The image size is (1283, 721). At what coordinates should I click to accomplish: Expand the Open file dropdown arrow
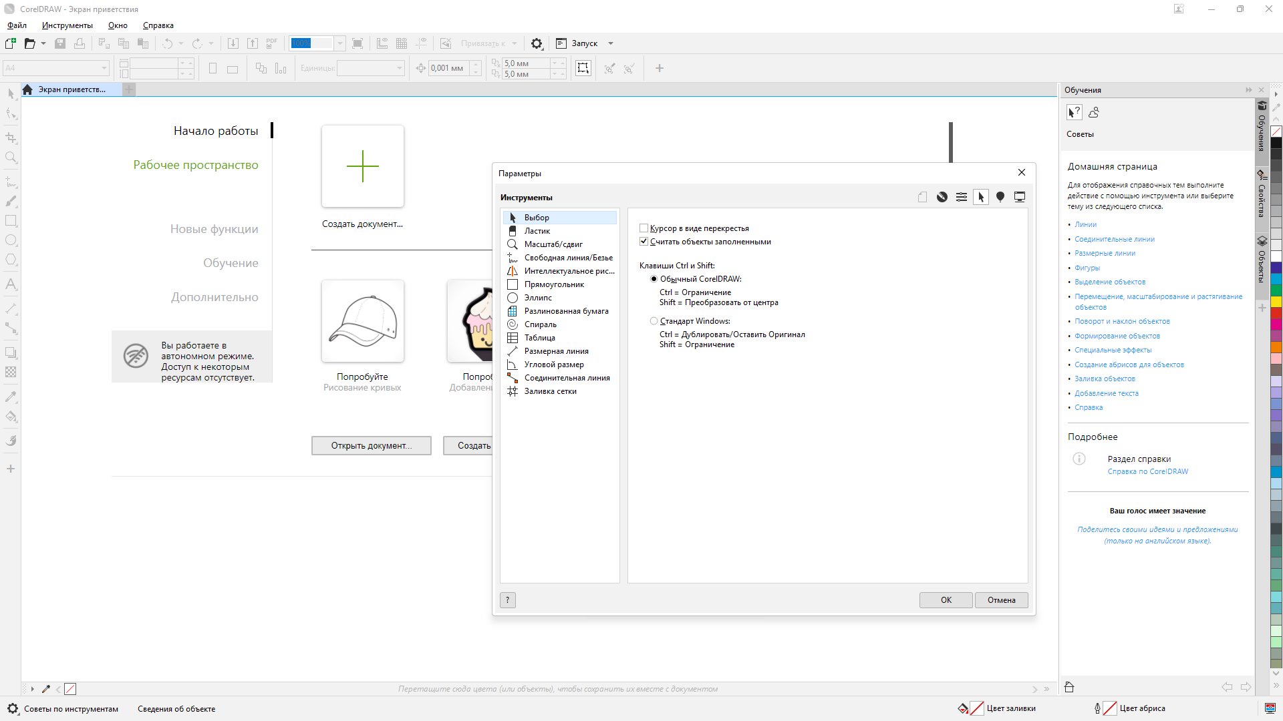pyautogui.click(x=43, y=43)
